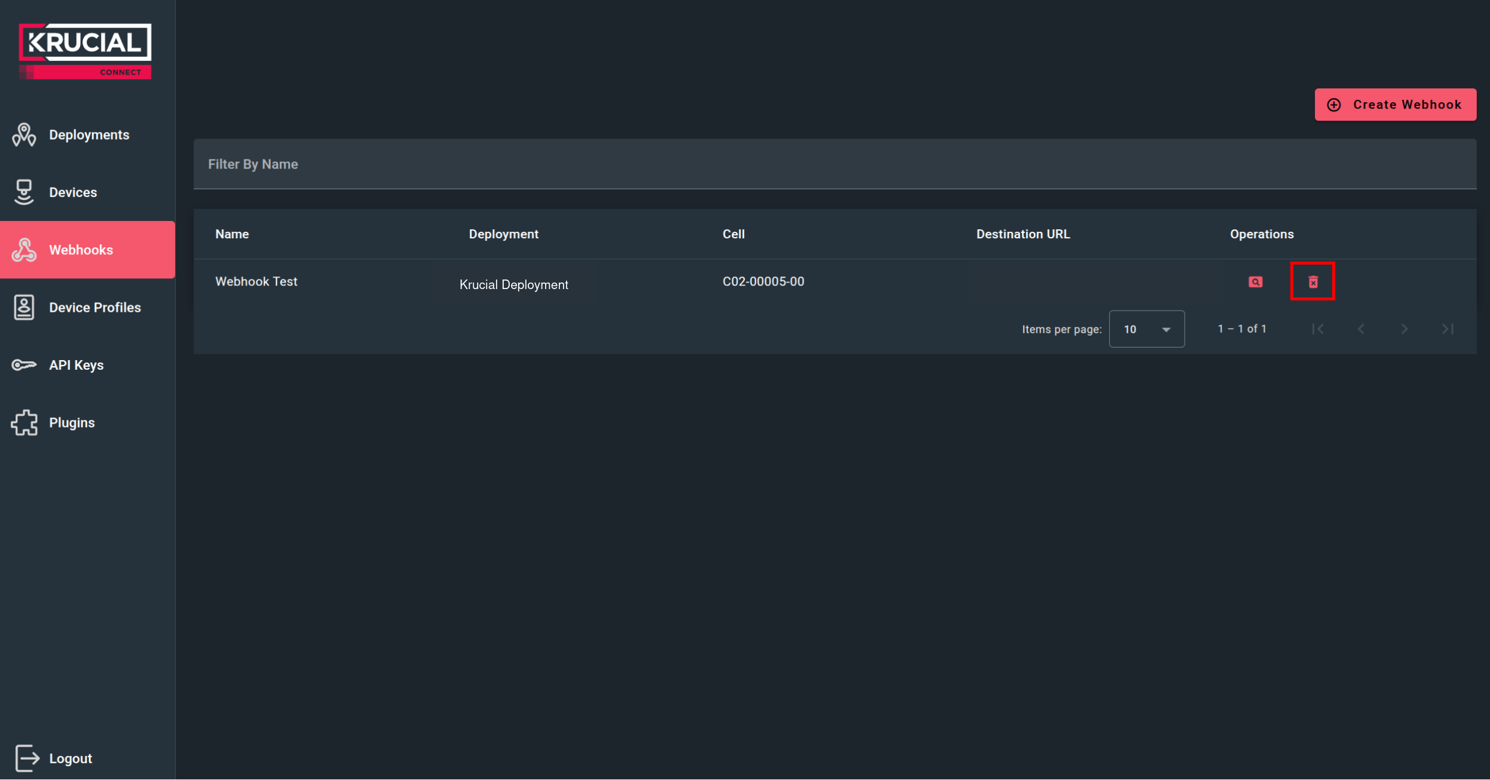Click the Webhooks network icon
Screen dimensions: 1490x780
point(23,250)
